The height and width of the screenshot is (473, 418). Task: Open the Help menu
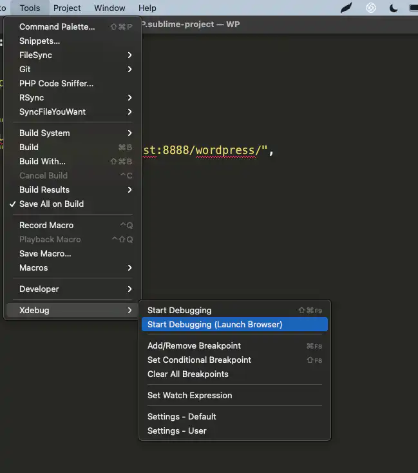pyautogui.click(x=147, y=8)
